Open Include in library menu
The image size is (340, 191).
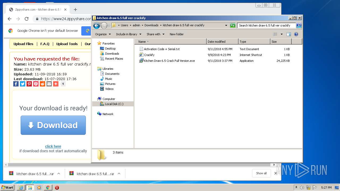click(129, 34)
